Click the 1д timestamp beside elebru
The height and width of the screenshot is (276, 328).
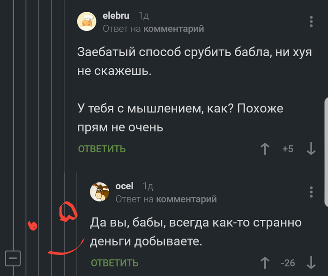(x=143, y=16)
